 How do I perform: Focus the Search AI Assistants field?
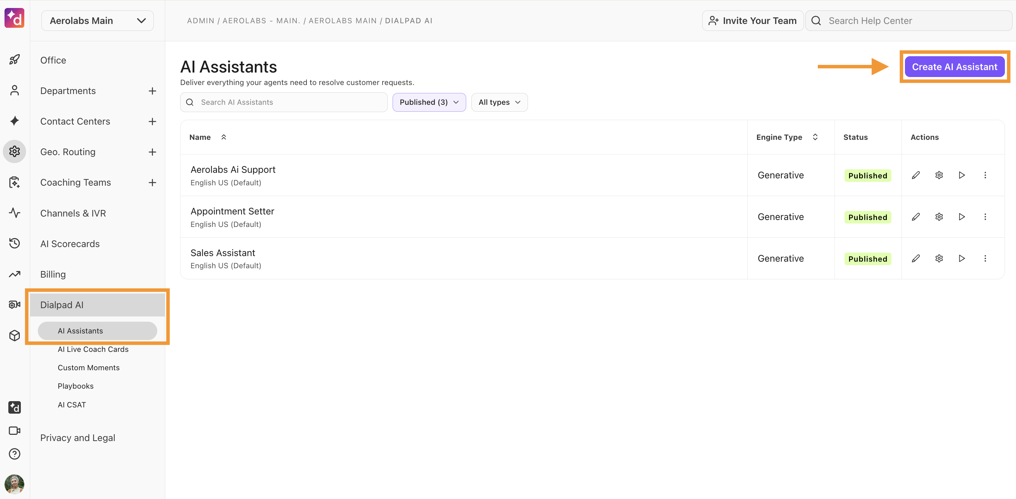pos(284,102)
